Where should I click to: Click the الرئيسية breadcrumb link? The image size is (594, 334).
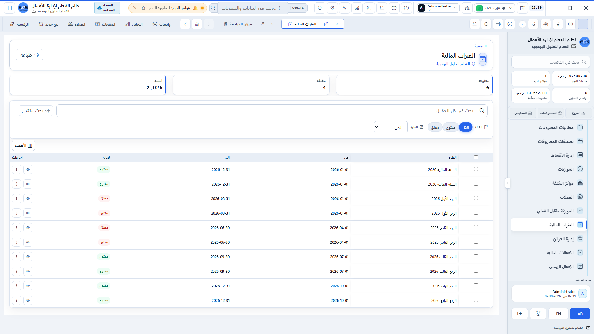(x=480, y=46)
